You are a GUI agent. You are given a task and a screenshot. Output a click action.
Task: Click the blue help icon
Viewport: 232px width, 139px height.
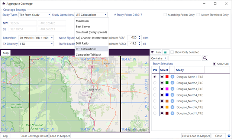229,136
